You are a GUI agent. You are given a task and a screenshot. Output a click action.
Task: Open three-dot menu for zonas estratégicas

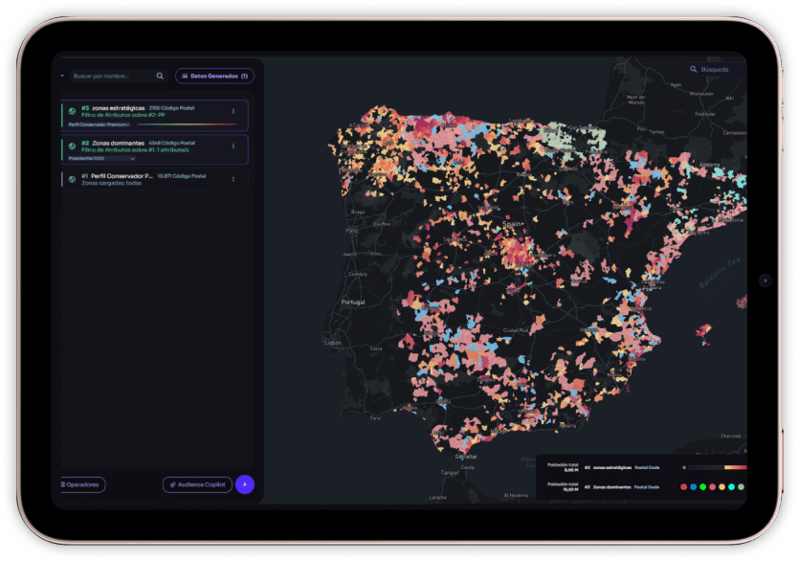[x=233, y=111]
